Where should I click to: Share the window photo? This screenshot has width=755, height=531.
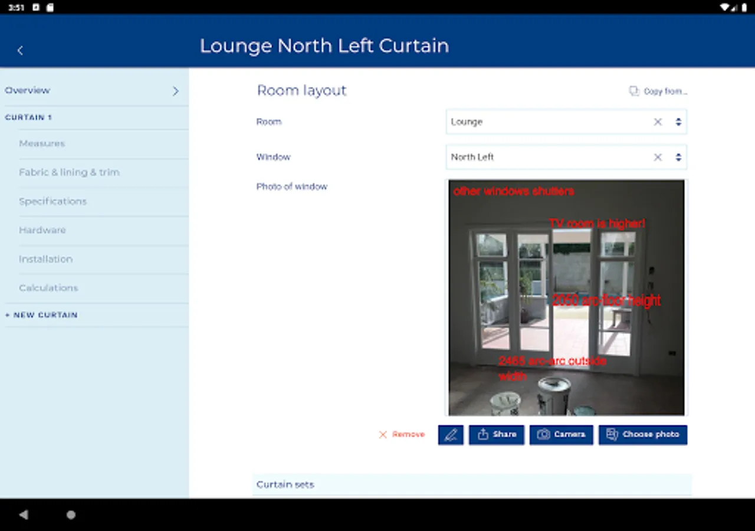coord(497,435)
